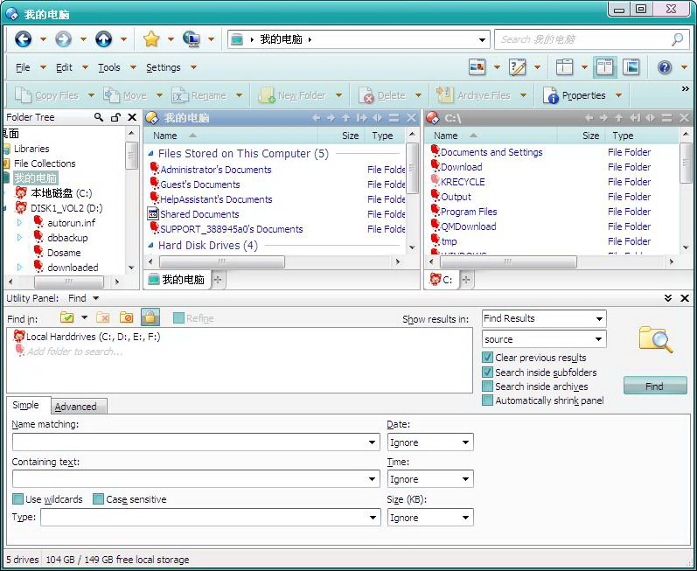
Task: Enable Search inside archives checkbox
Action: point(488,386)
